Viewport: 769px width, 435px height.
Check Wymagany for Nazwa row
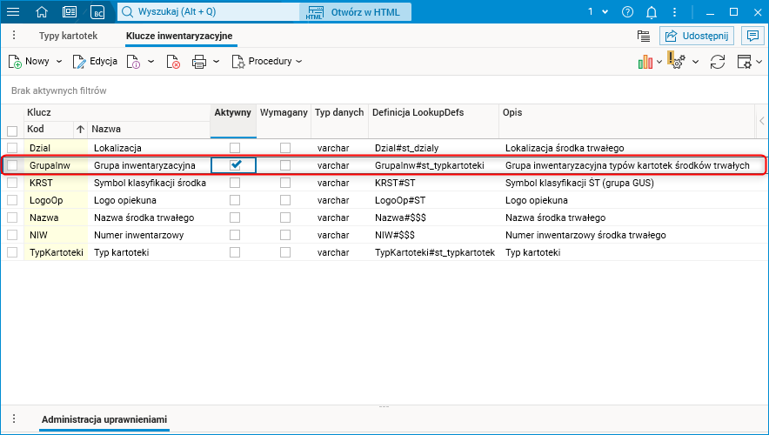pyautogui.click(x=285, y=217)
